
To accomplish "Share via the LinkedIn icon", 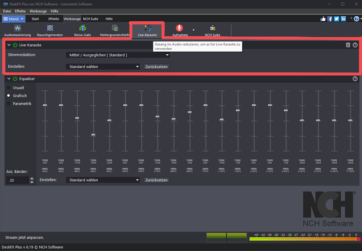I will [x=343, y=19].
